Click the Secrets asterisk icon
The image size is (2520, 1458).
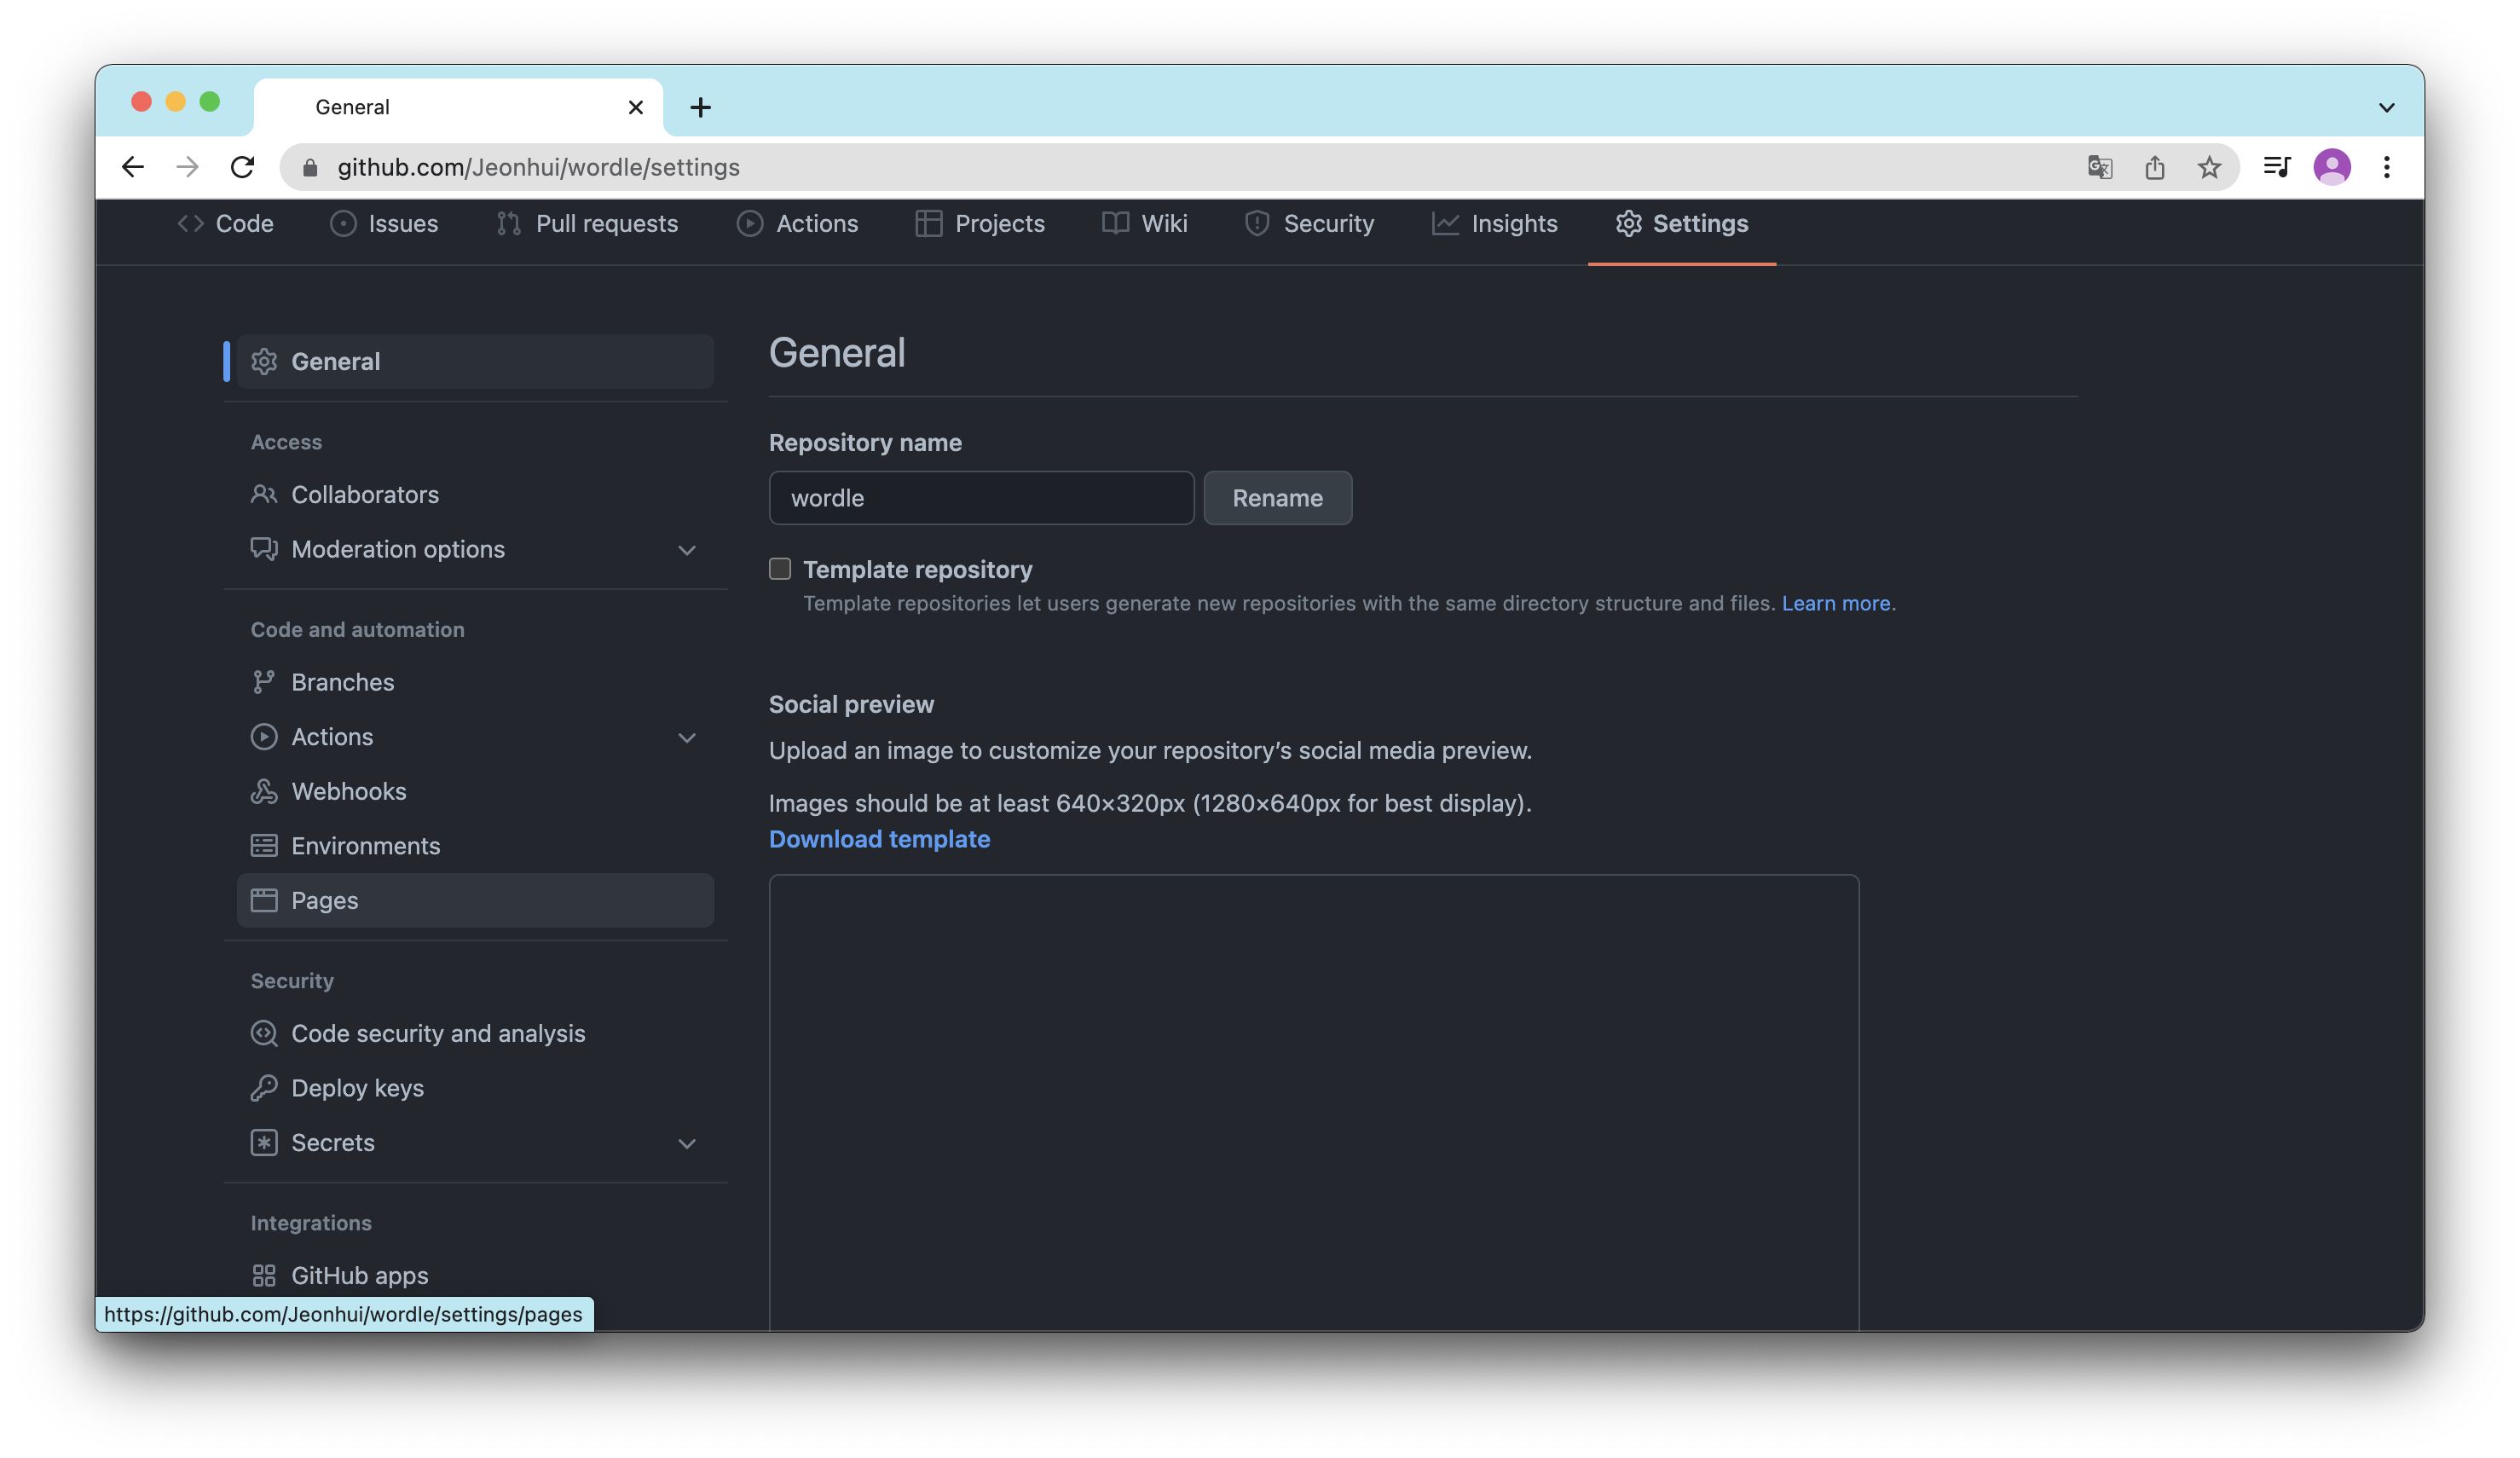[x=264, y=1142]
